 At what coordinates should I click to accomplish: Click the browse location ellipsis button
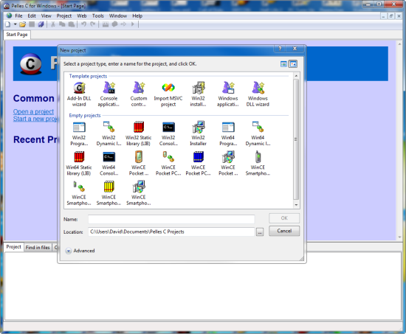260,232
